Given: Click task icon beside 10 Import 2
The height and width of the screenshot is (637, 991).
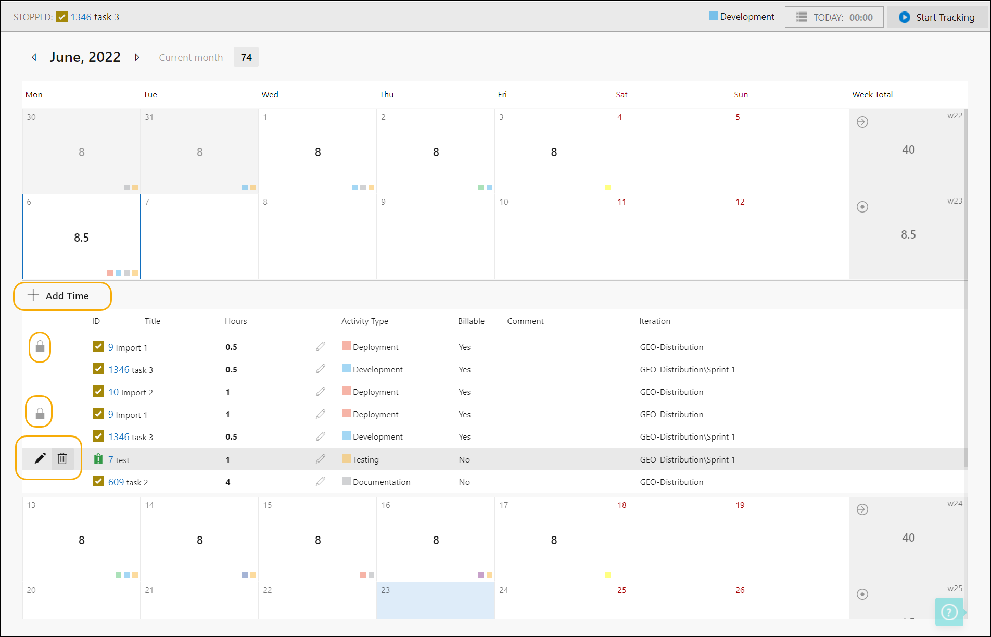Looking at the screenshot, I should [98, 391].
